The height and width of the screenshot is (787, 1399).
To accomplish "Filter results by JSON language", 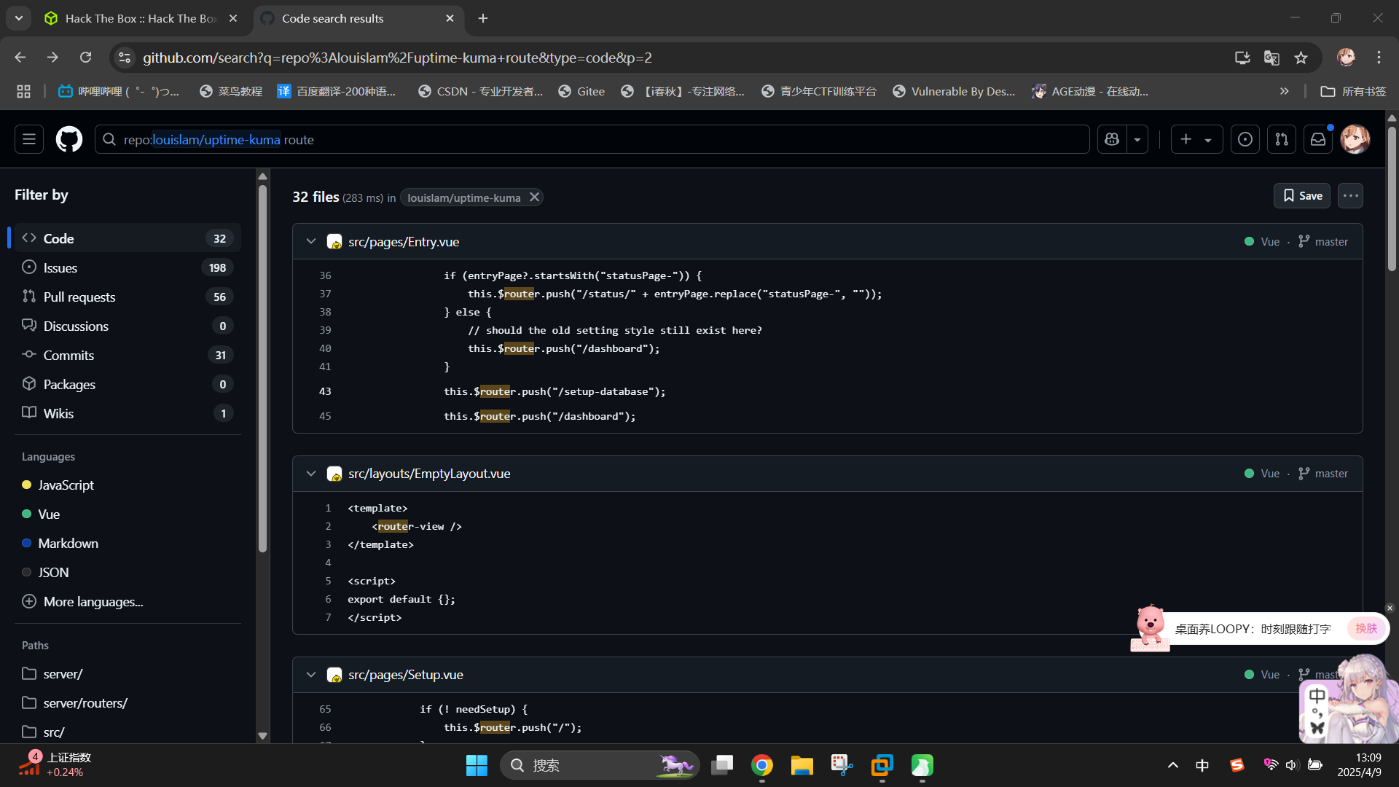I will click(x=53, y=572).
